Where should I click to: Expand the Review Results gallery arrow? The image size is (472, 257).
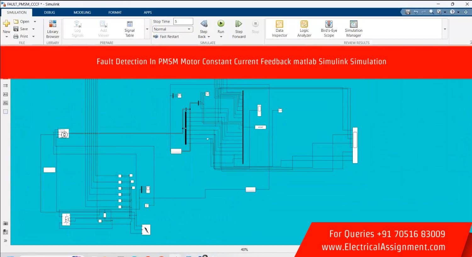pyautogui.click(x=445, y=29)
